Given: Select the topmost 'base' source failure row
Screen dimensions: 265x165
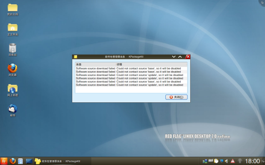Looking at the screenshot, I should pos(131,68).
